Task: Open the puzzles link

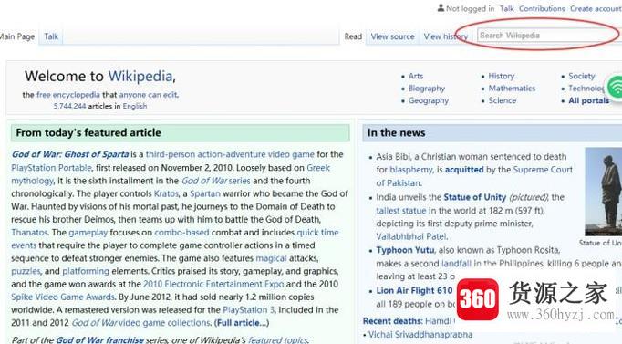Action: [x=26, y=271]
